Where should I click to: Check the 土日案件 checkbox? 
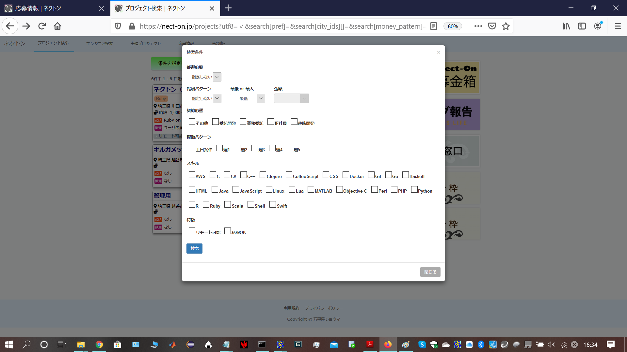pos(192,148)
